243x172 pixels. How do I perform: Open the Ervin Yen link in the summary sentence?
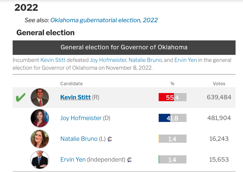(186, 60)
